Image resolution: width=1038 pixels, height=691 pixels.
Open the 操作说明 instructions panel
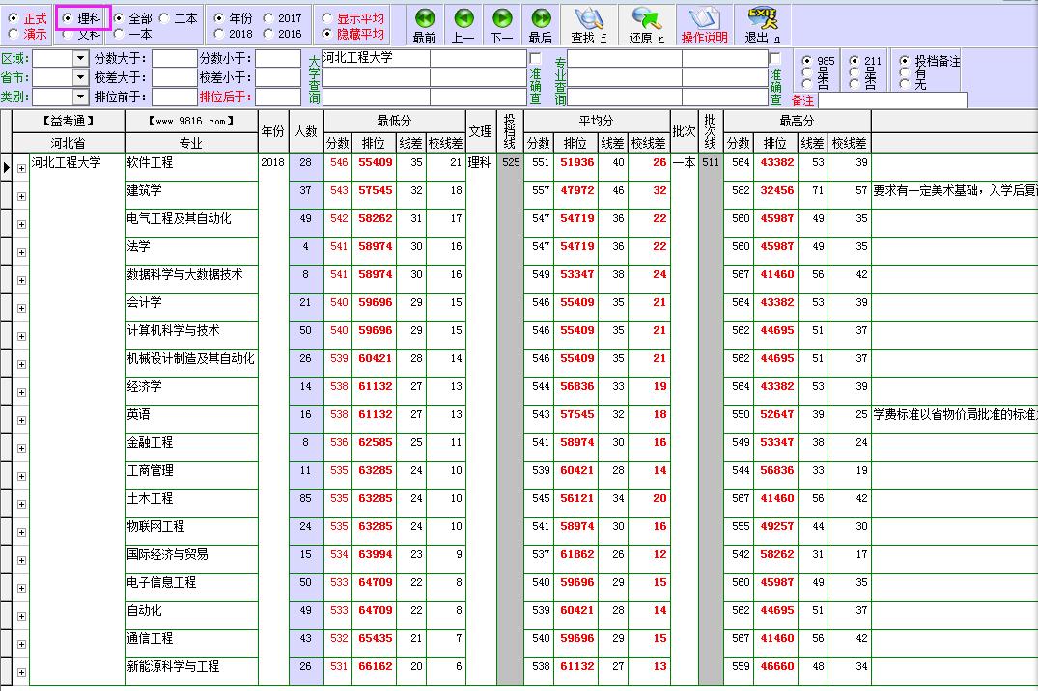pos(705,18)
